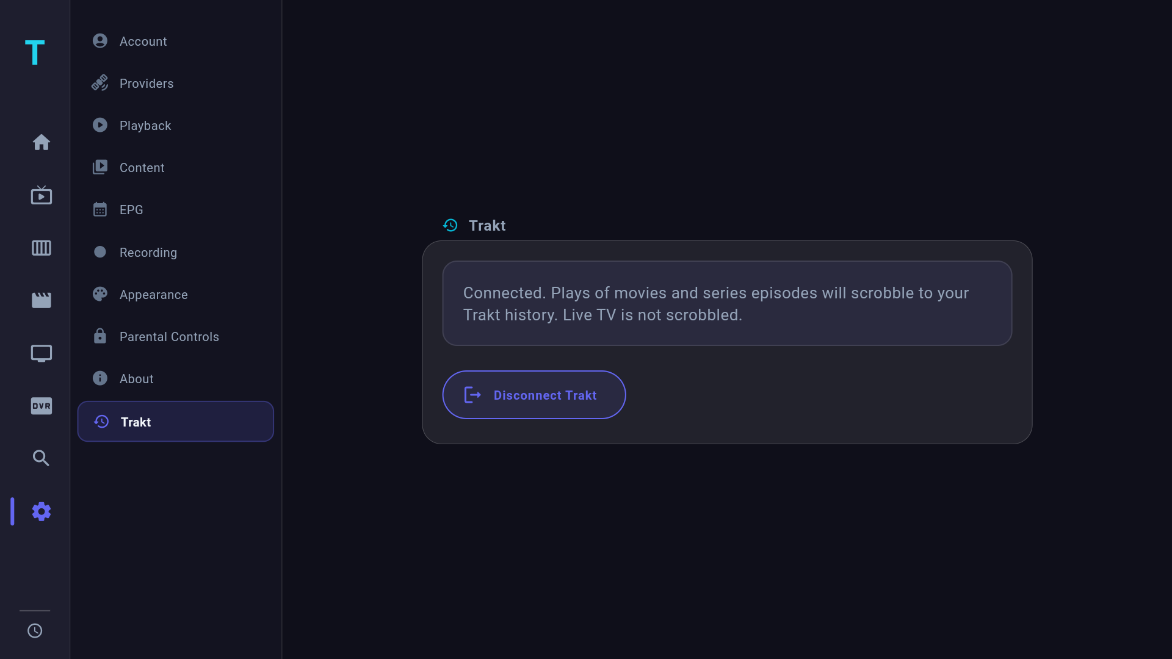
Task: Open Providers settings
Action: tap(176, 83)
